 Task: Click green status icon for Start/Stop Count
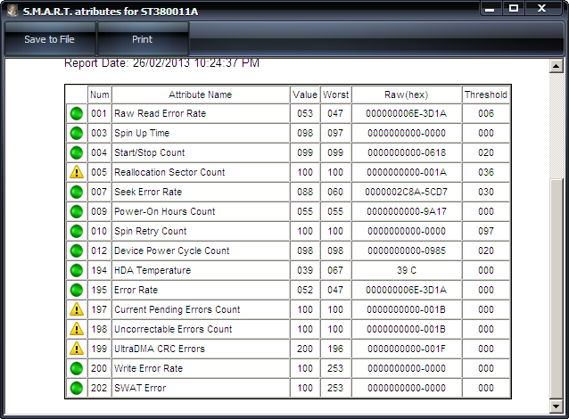coord(77,152)
